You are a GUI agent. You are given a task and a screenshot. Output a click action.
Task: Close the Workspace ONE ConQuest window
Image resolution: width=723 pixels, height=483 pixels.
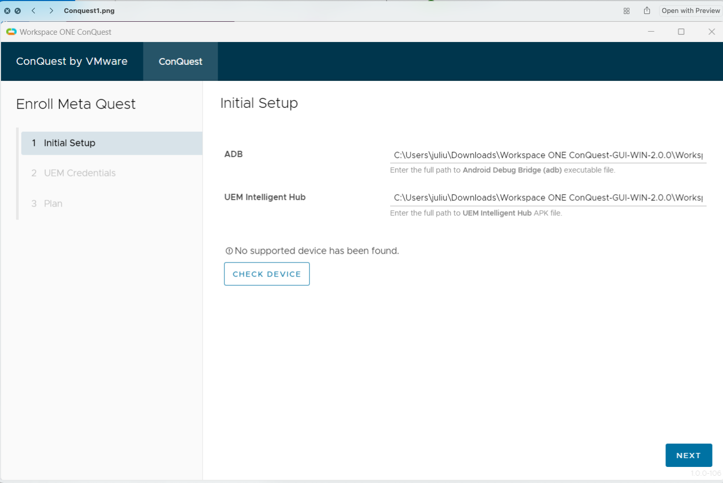tap(712, 32)
